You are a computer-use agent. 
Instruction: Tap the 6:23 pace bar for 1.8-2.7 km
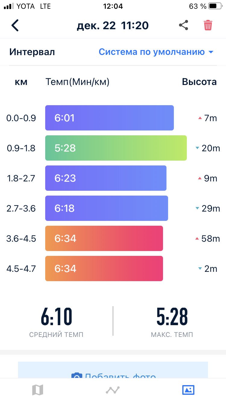pyautogui.click(x=106, y=178)
